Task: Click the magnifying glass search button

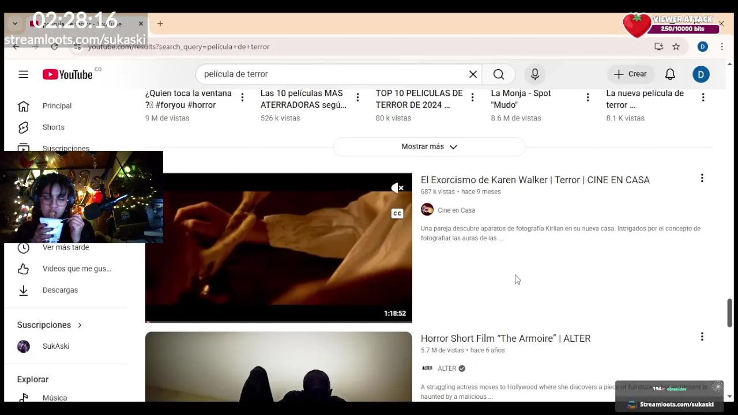Action: tap(499, 74)
